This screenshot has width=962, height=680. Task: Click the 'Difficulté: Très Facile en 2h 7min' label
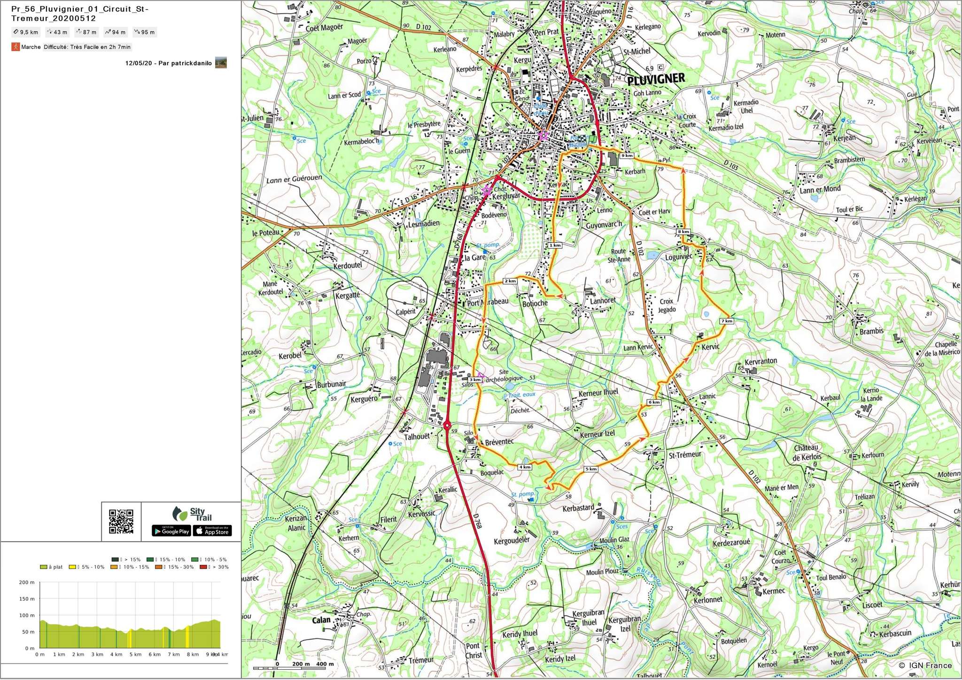[x=87, y=47]
